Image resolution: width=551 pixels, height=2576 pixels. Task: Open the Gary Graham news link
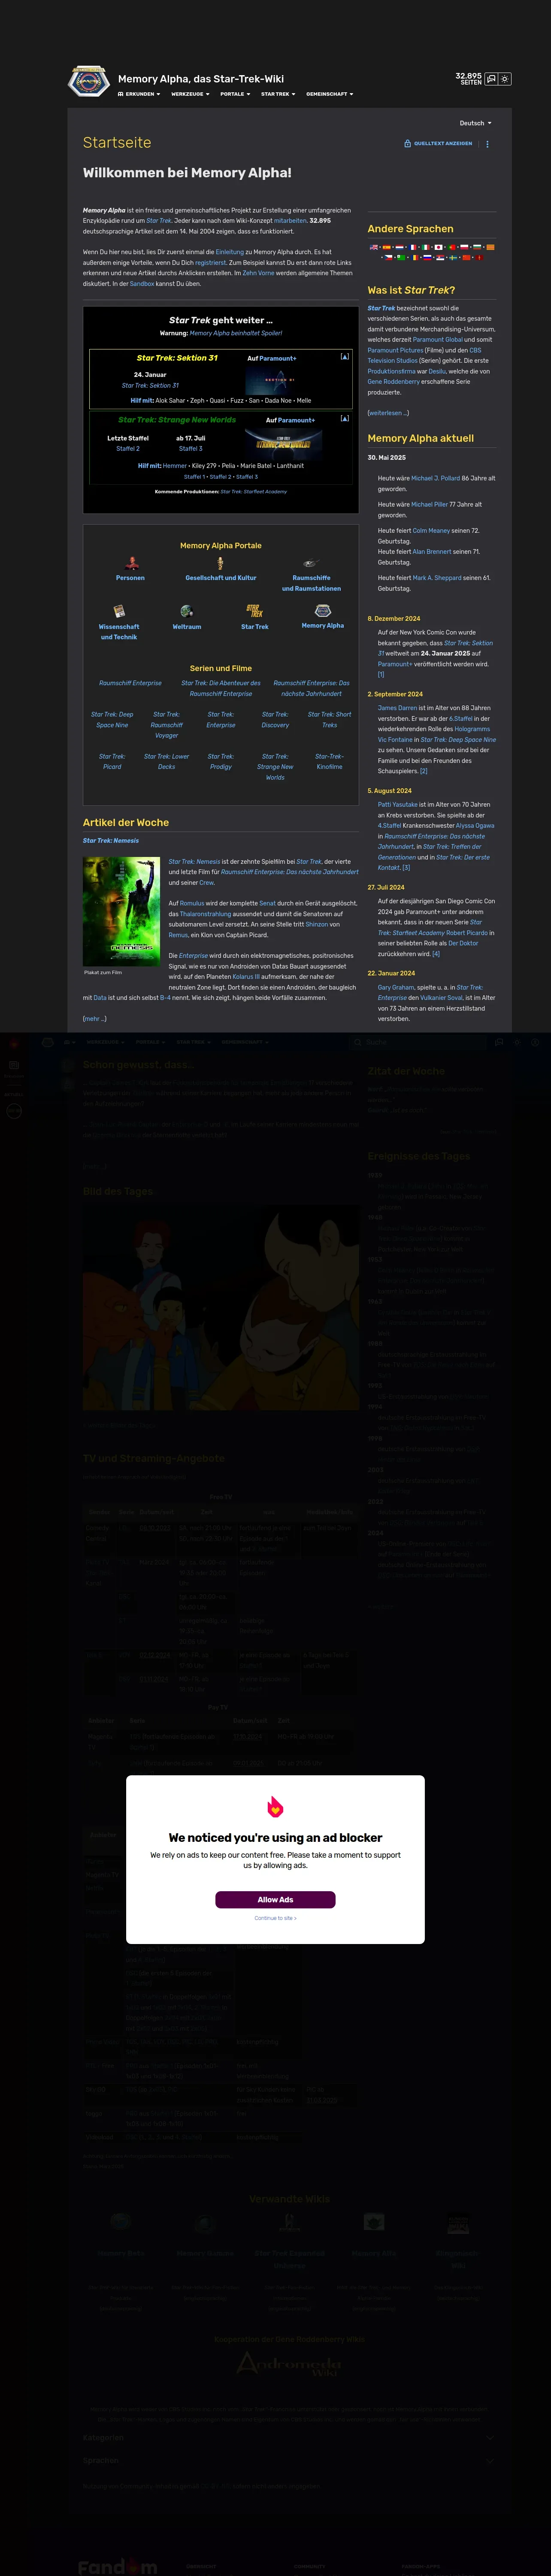point(396,987)
